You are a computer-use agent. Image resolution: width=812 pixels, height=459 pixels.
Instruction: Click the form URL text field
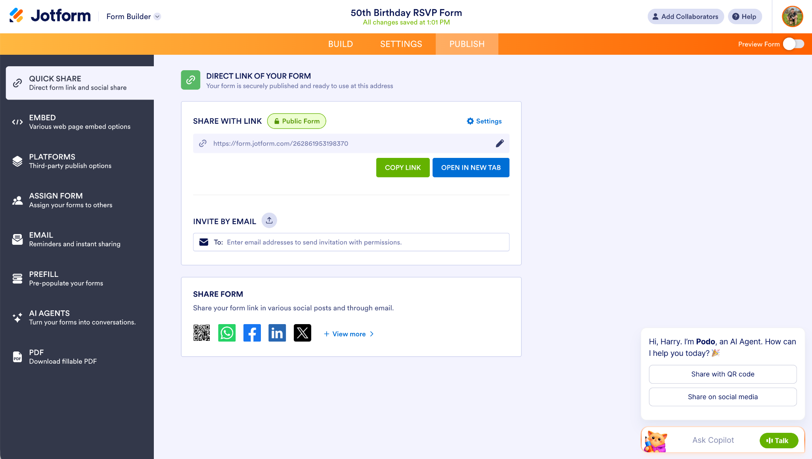coord(351,143)
